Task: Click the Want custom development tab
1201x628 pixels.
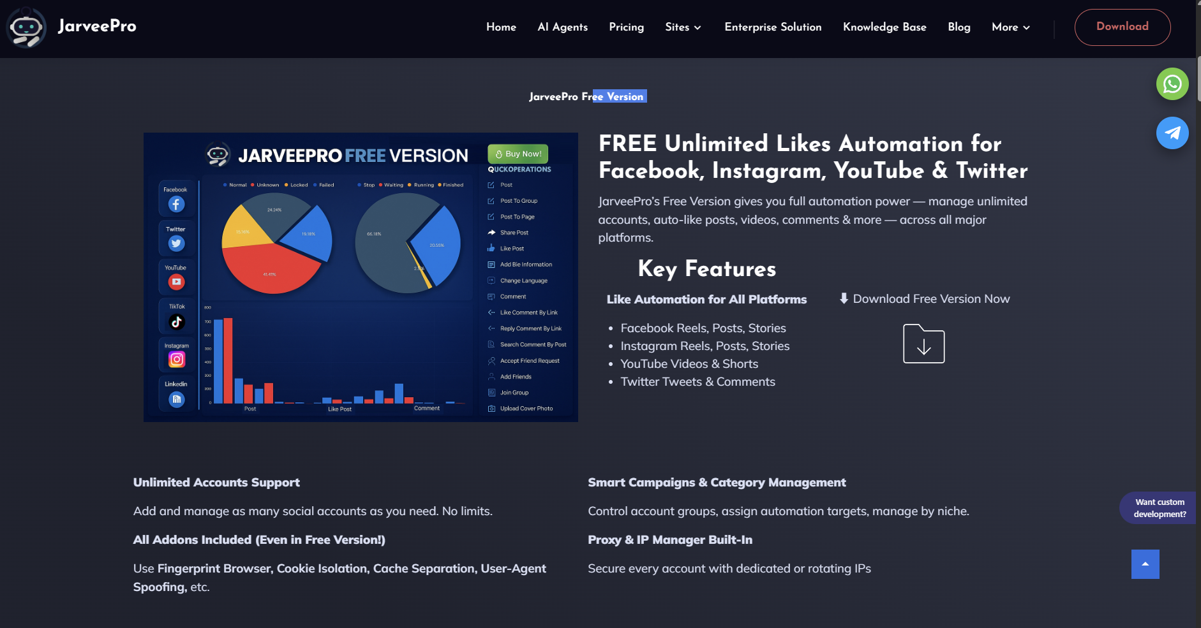Action: point(1158,508)
